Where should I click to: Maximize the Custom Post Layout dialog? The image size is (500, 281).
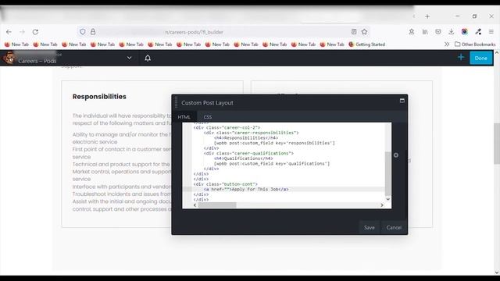pyautogui.click(x=402, y=101)
